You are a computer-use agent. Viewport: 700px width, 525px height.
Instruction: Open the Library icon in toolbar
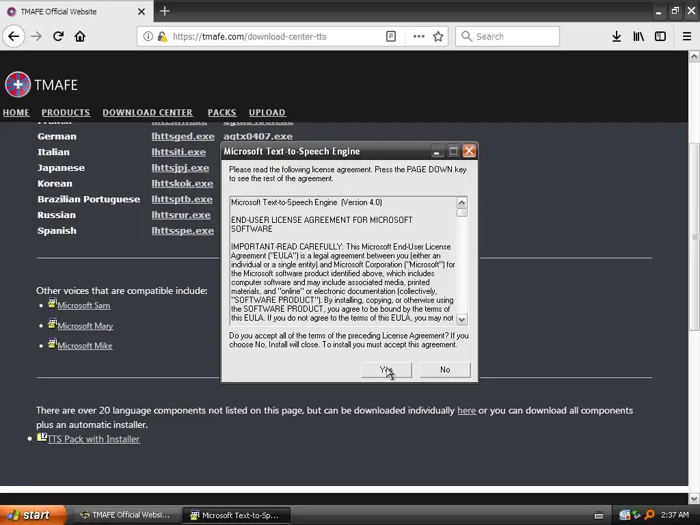coord(638,36)
